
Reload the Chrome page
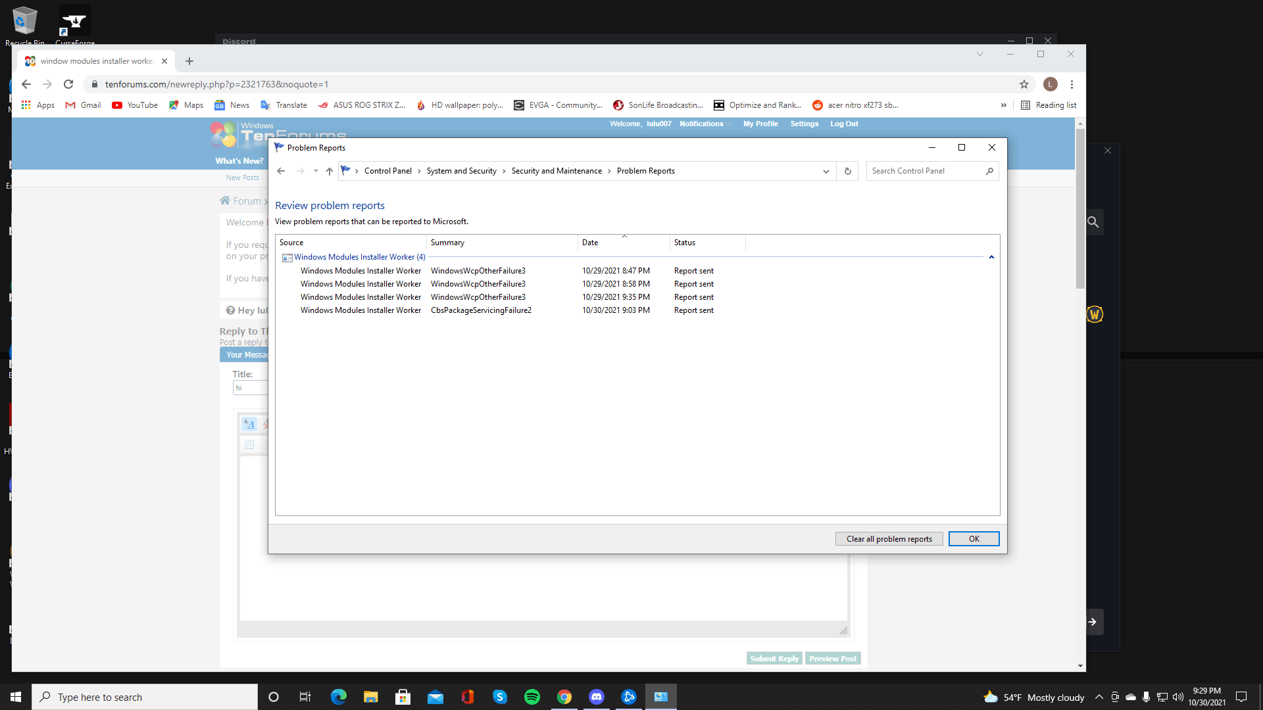coord(68,84)
